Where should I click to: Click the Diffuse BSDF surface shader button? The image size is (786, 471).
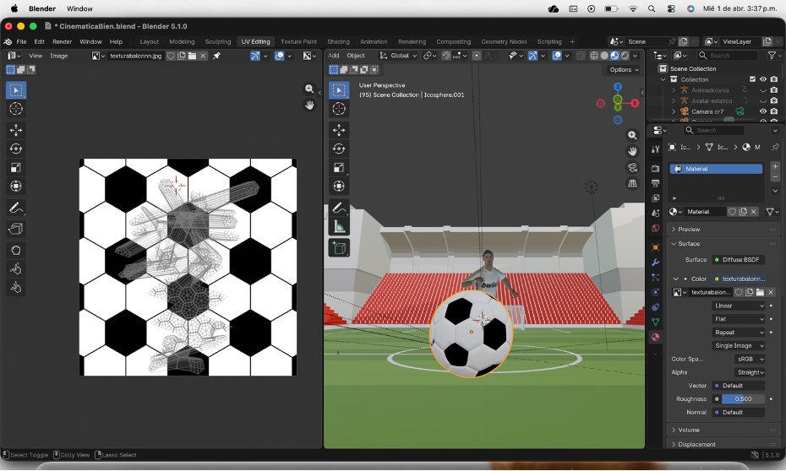[739, 260]
